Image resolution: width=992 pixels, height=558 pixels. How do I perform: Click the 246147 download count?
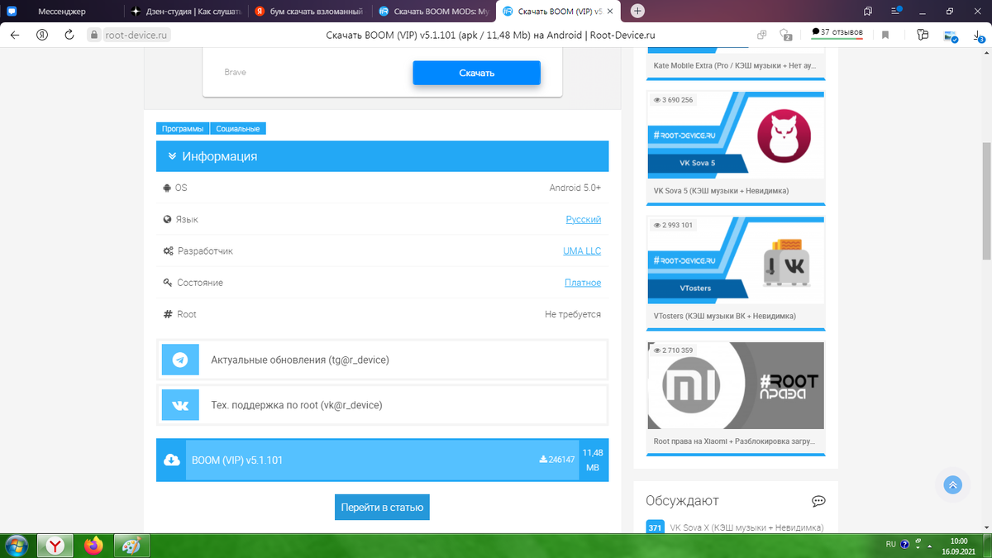(x=557, y=460)
